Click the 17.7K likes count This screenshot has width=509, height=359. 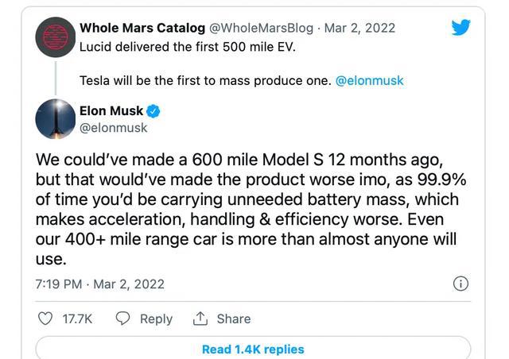tap(77, 318)
